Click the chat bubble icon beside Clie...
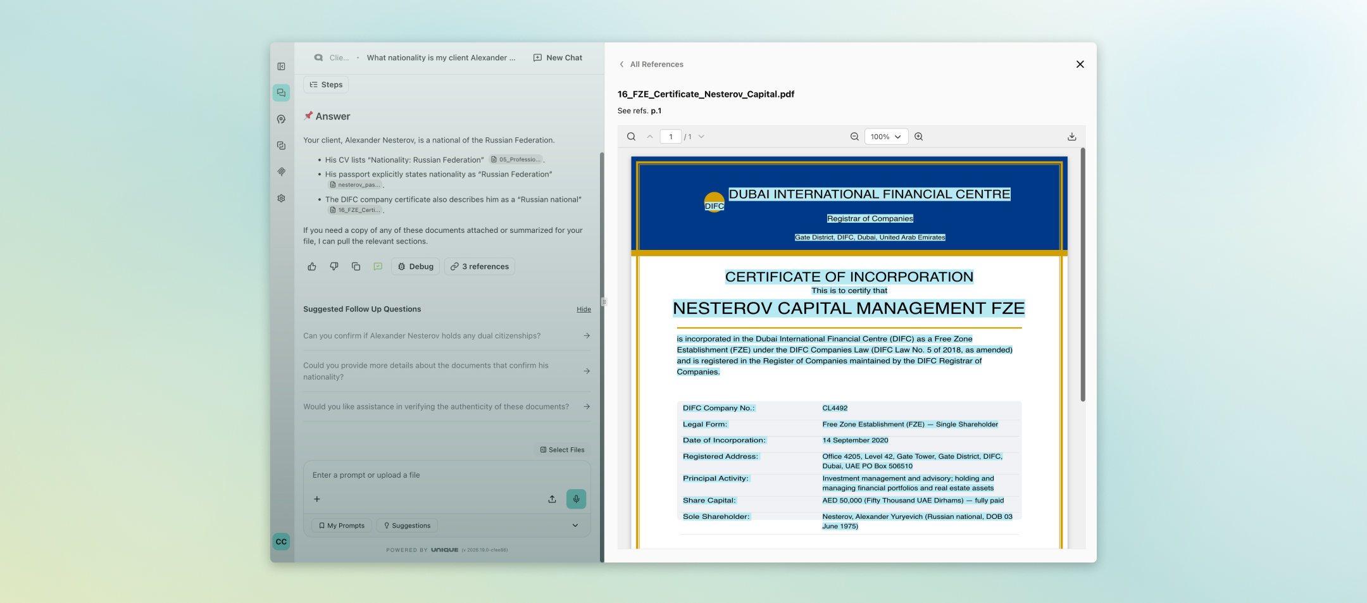Image resolution: width=1367 pixels, height=603 pixels. (x=318, y=58)
